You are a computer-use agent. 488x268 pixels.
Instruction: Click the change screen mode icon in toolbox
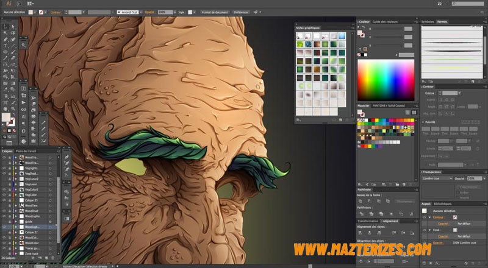[x=9, y=143]
